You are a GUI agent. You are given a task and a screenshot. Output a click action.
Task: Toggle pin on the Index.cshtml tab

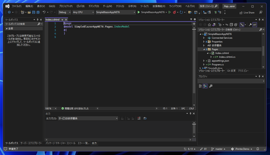pyautogui.click(x=62, y=20)
